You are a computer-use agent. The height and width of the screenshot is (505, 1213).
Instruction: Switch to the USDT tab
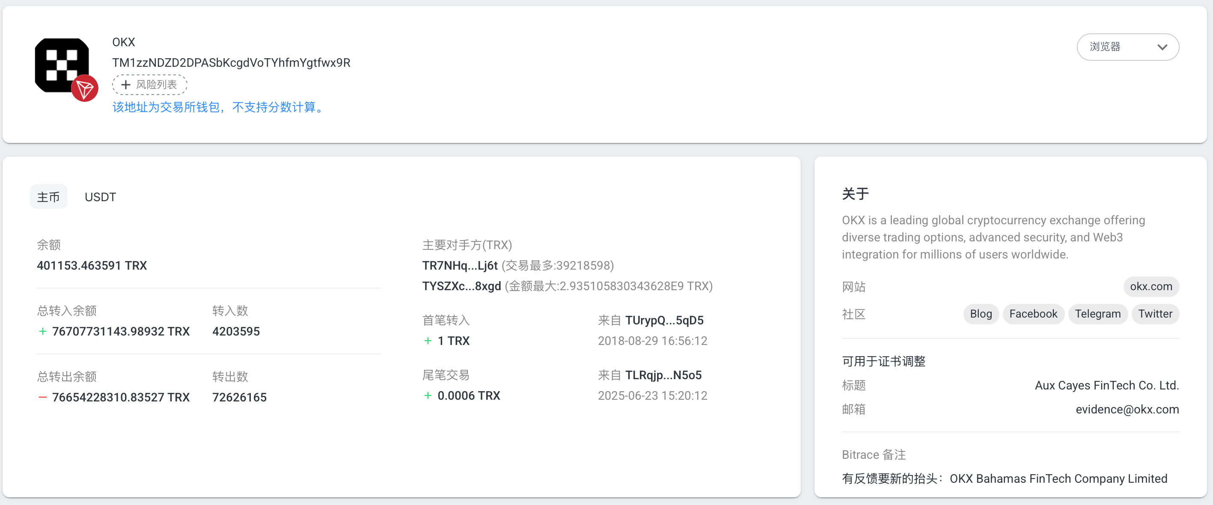100,197
